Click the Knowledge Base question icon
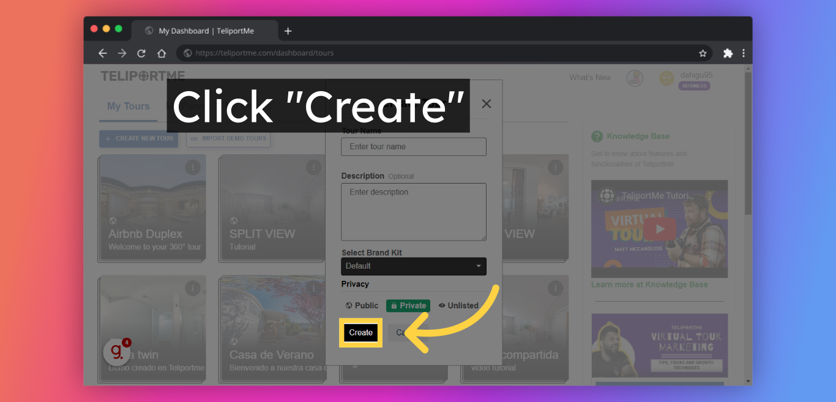 click(597, 136)
